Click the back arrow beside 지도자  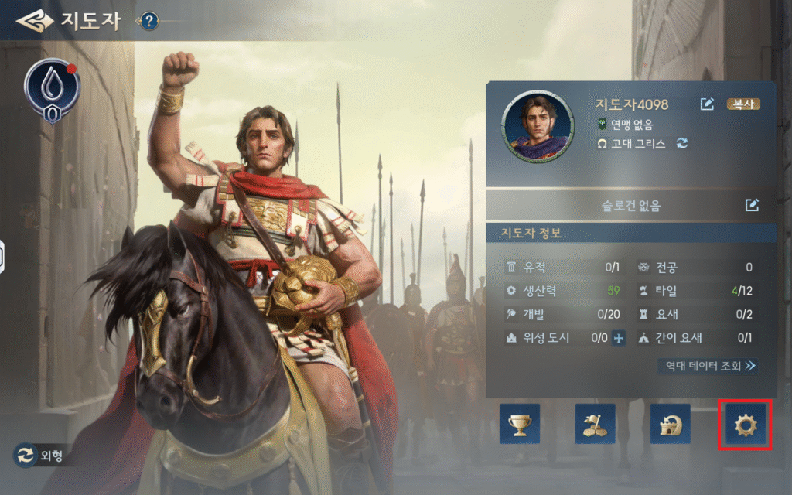pos(34,21)
